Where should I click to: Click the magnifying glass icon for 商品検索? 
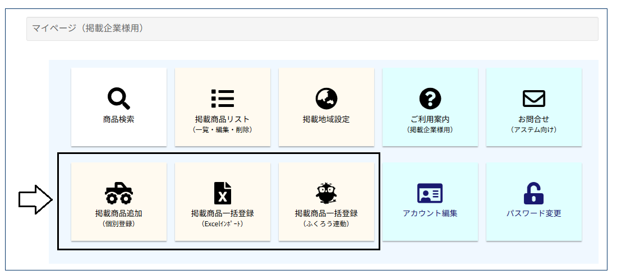coord(118,99)
